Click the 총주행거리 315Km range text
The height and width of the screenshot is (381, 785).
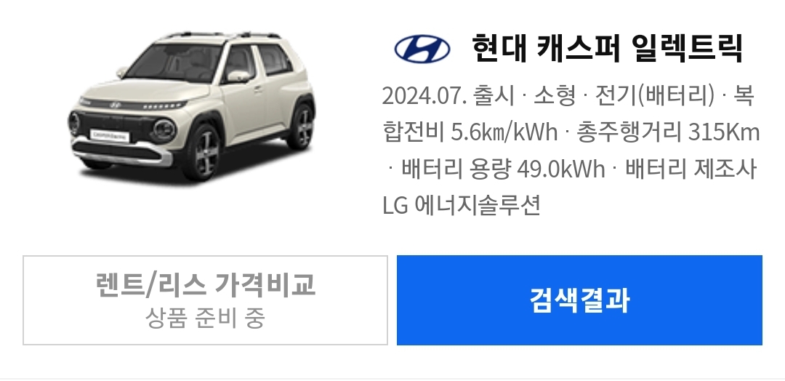coord(669,132)
